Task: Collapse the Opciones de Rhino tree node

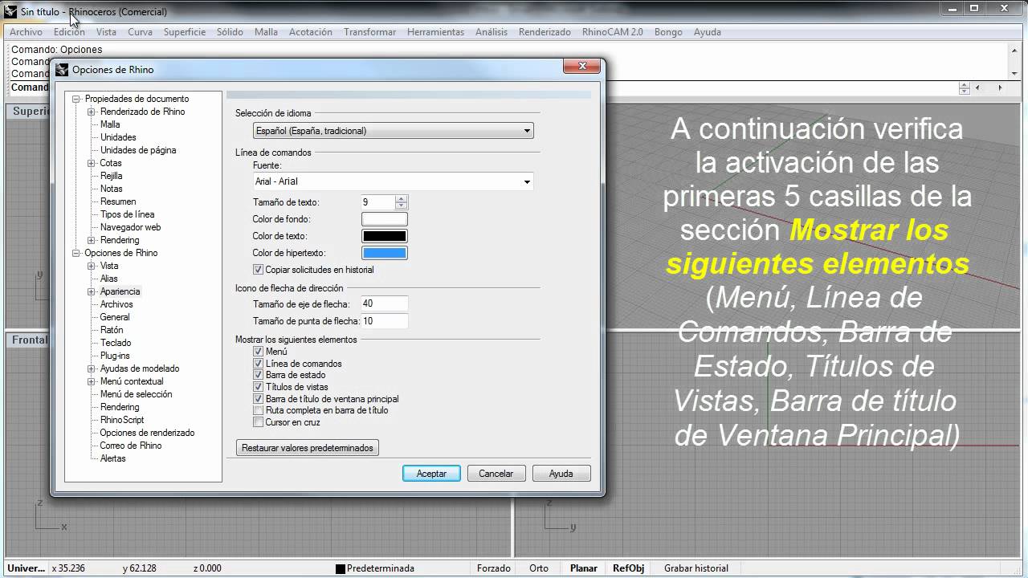Action: tap(76, 253)
